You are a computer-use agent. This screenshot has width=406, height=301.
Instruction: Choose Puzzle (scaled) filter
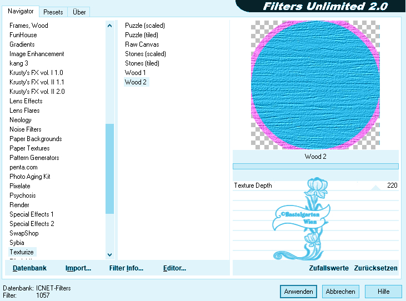145,26
